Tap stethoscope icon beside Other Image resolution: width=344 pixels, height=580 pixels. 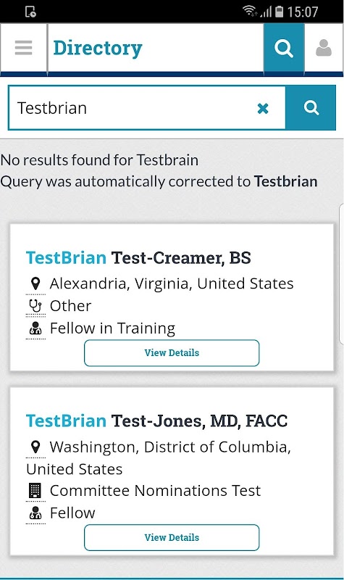tap(35, 306)
